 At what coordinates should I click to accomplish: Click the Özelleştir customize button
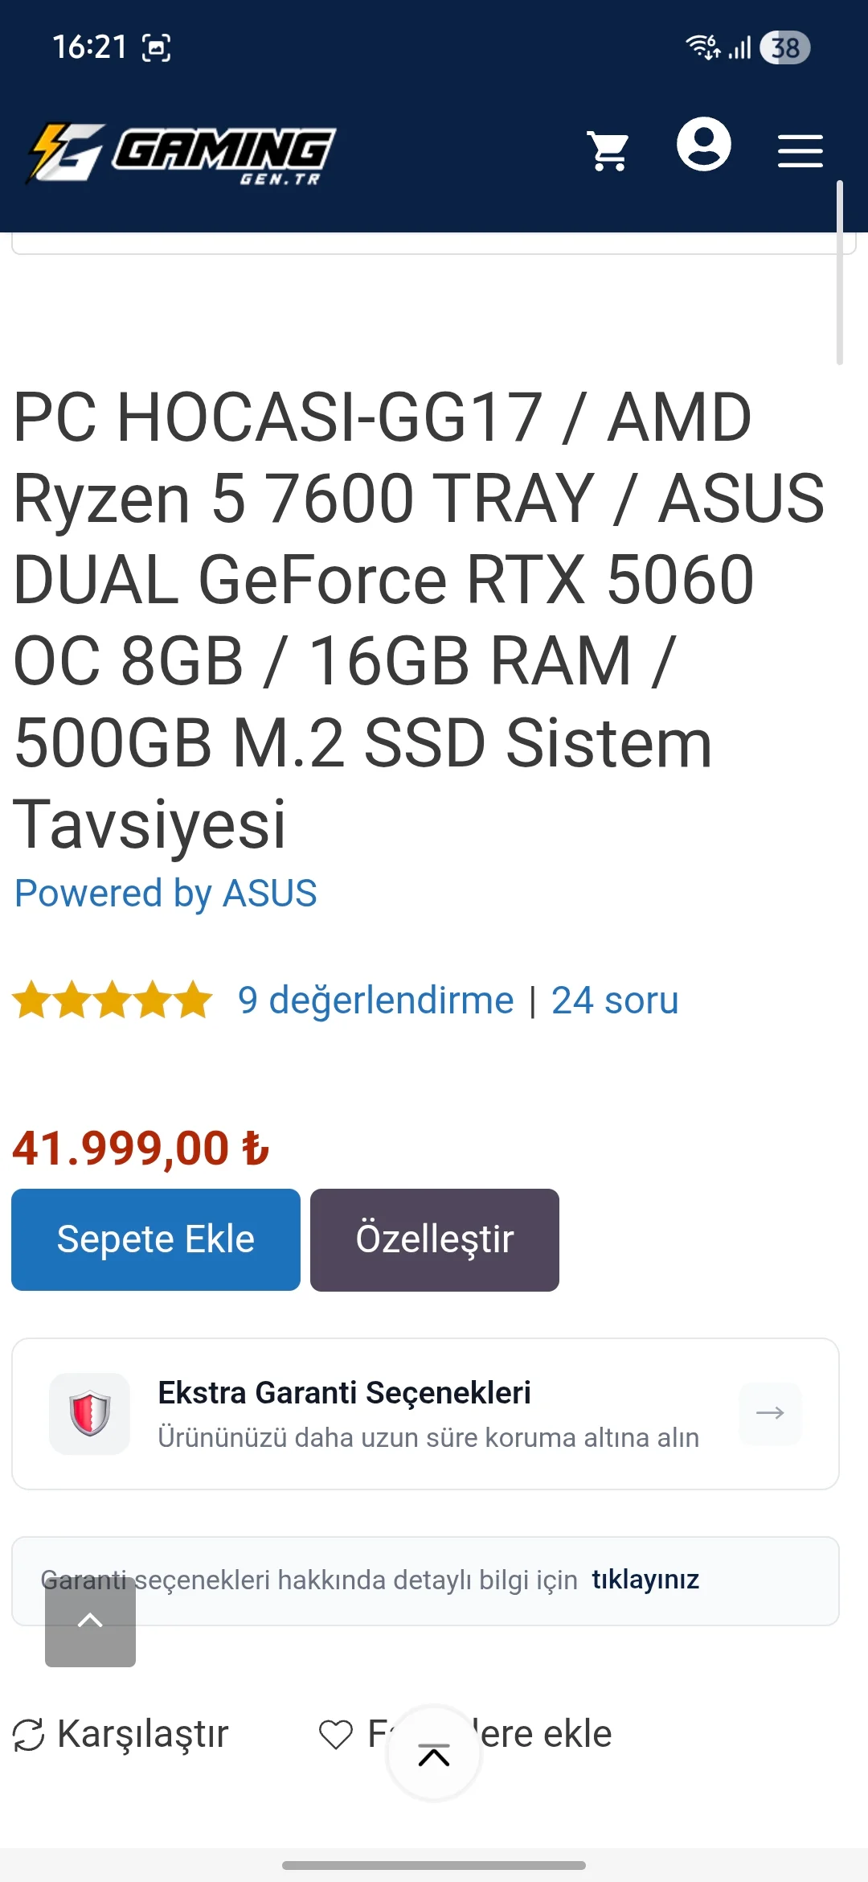coord(435,1239)
